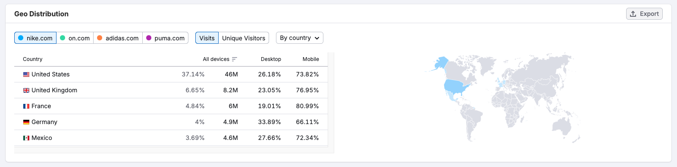Click the Export upload icon
Image resolution: width=677 pixels, height=167 pixels.
click(x=633, y=14)
